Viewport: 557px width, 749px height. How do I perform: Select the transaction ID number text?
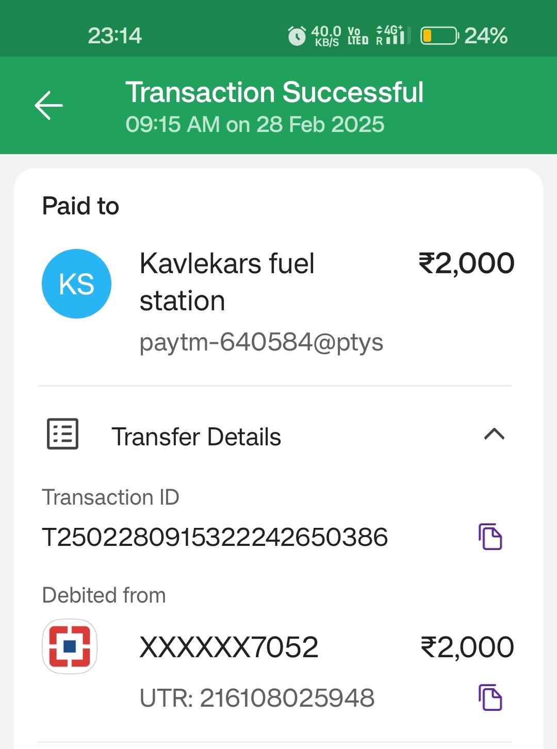pos(215,537)
